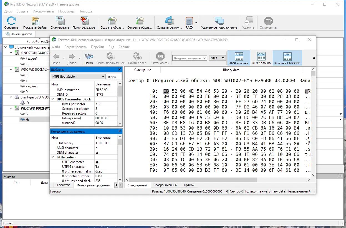Go back with Назад arrow
346x228 pixels.
[56, 57]
